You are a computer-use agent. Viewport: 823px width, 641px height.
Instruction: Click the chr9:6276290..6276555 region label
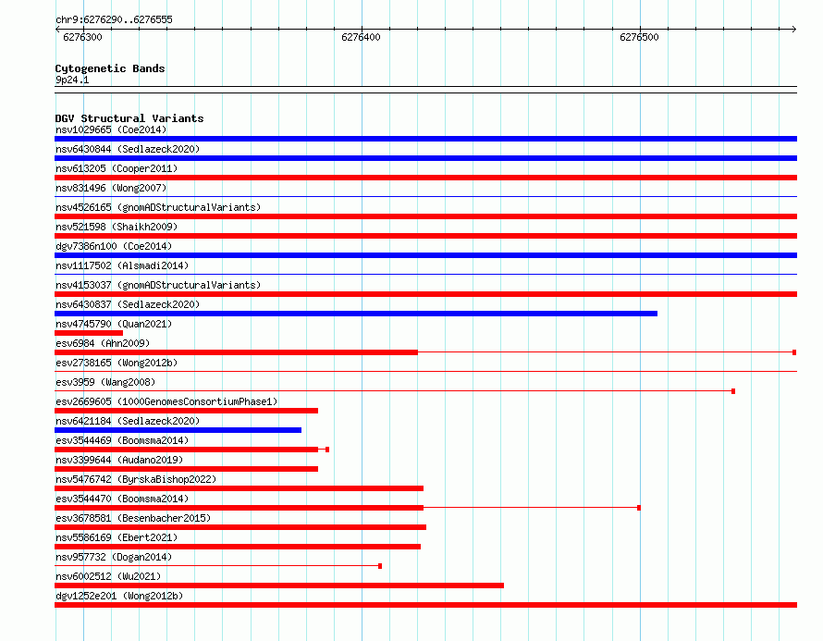[114, 19]
